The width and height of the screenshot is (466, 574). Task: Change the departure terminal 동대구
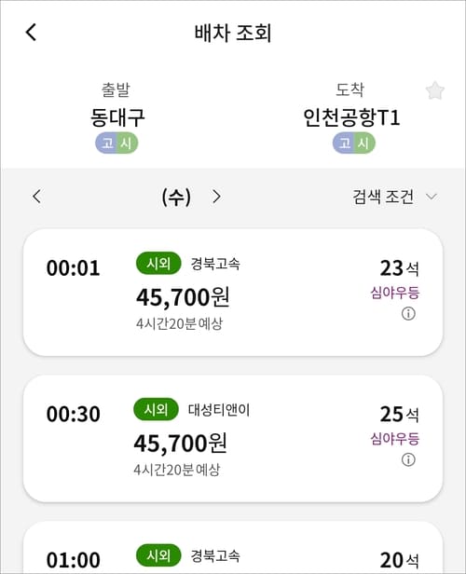click(x=117, y=117)
